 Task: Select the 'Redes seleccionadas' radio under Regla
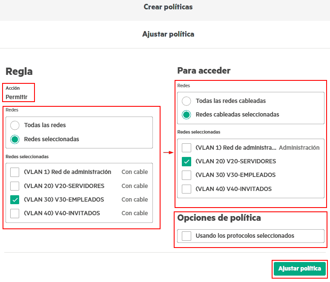15,139
